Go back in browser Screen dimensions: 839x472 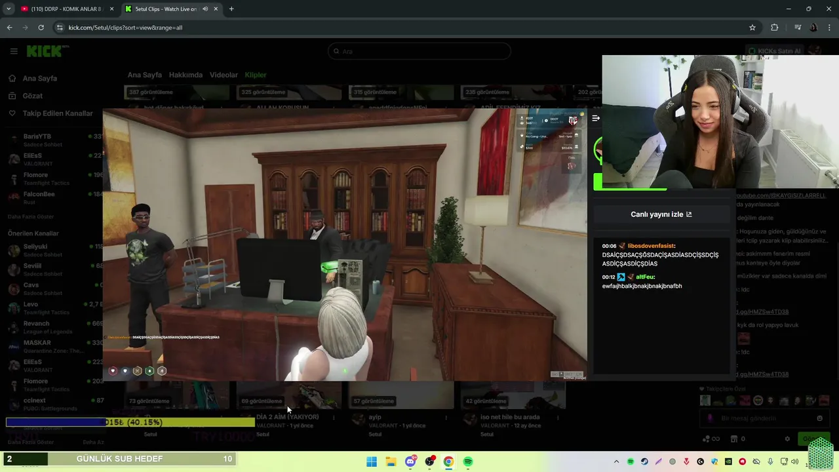point(9,28)
